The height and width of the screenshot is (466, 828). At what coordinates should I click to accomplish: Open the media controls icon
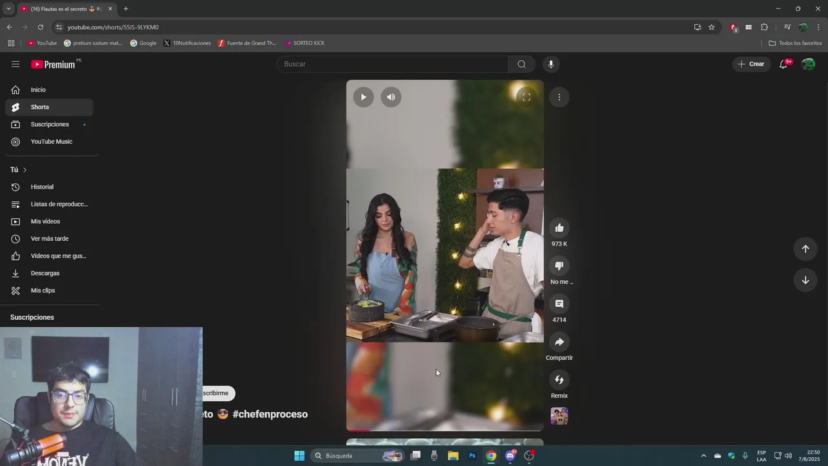pyautogui.click(x=787, y=27)
